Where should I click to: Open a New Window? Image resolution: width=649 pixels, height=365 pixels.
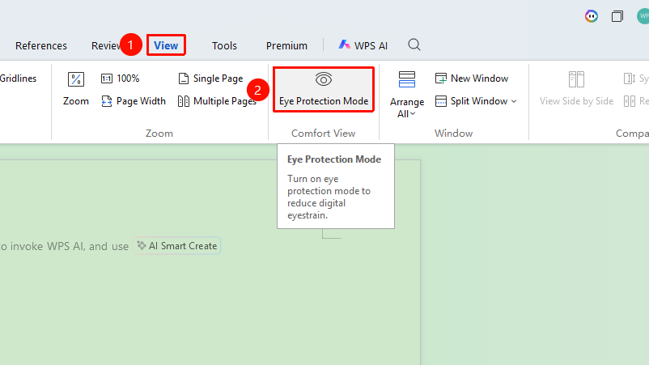coord(472,79)
